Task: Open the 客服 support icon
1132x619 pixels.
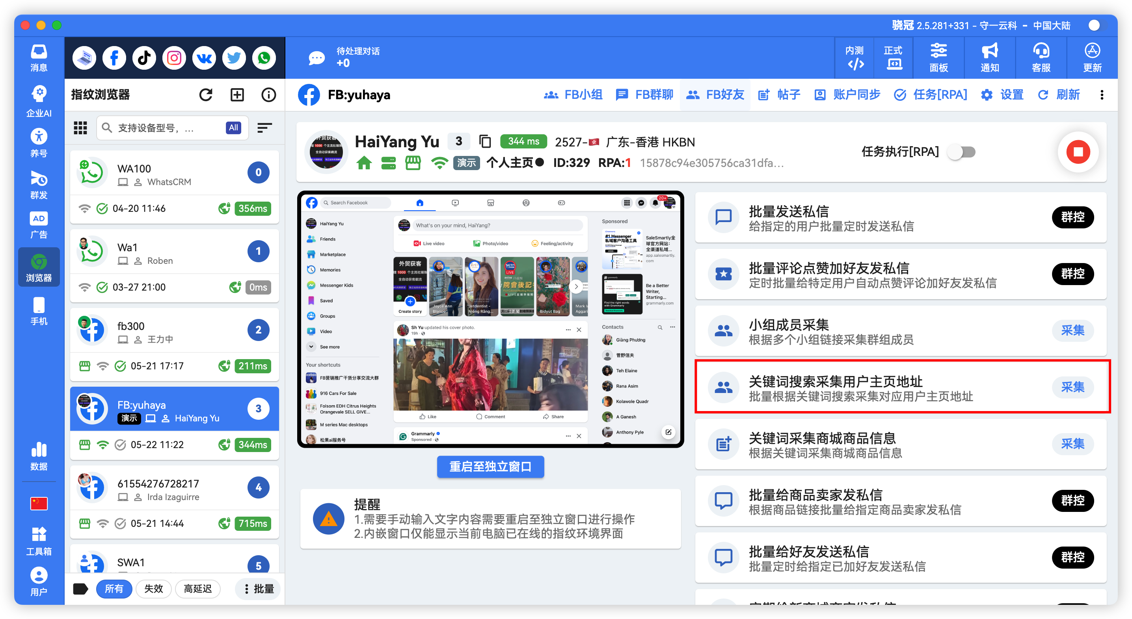Action: [1041, 57]
